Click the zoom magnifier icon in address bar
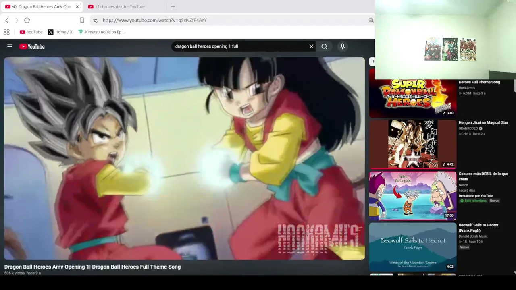This screenshot has height=290, width=516. click(x=371, y=20)
